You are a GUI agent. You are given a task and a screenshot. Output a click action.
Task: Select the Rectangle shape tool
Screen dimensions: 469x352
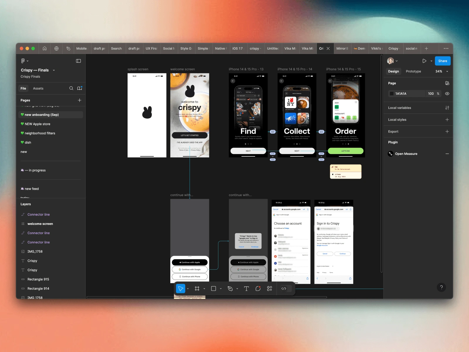tap(213, 289)
